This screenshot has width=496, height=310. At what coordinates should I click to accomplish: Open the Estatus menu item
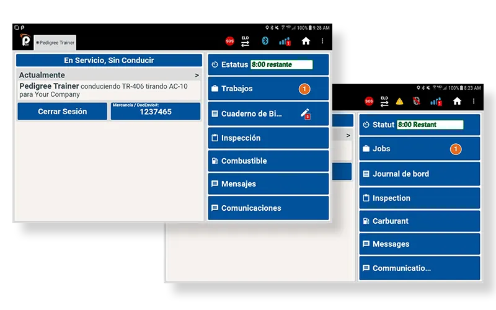tap(268, 64)
